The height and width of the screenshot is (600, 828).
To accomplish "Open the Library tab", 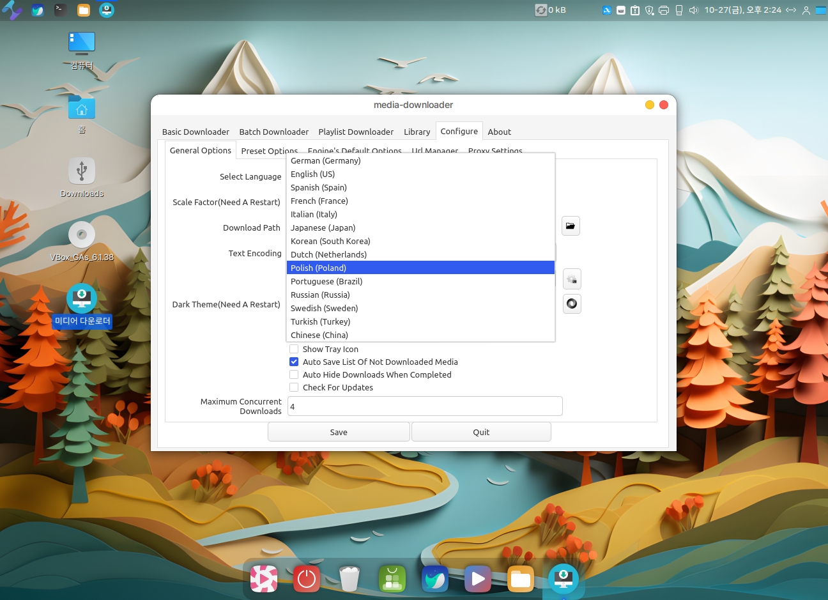I will (417, 132).
